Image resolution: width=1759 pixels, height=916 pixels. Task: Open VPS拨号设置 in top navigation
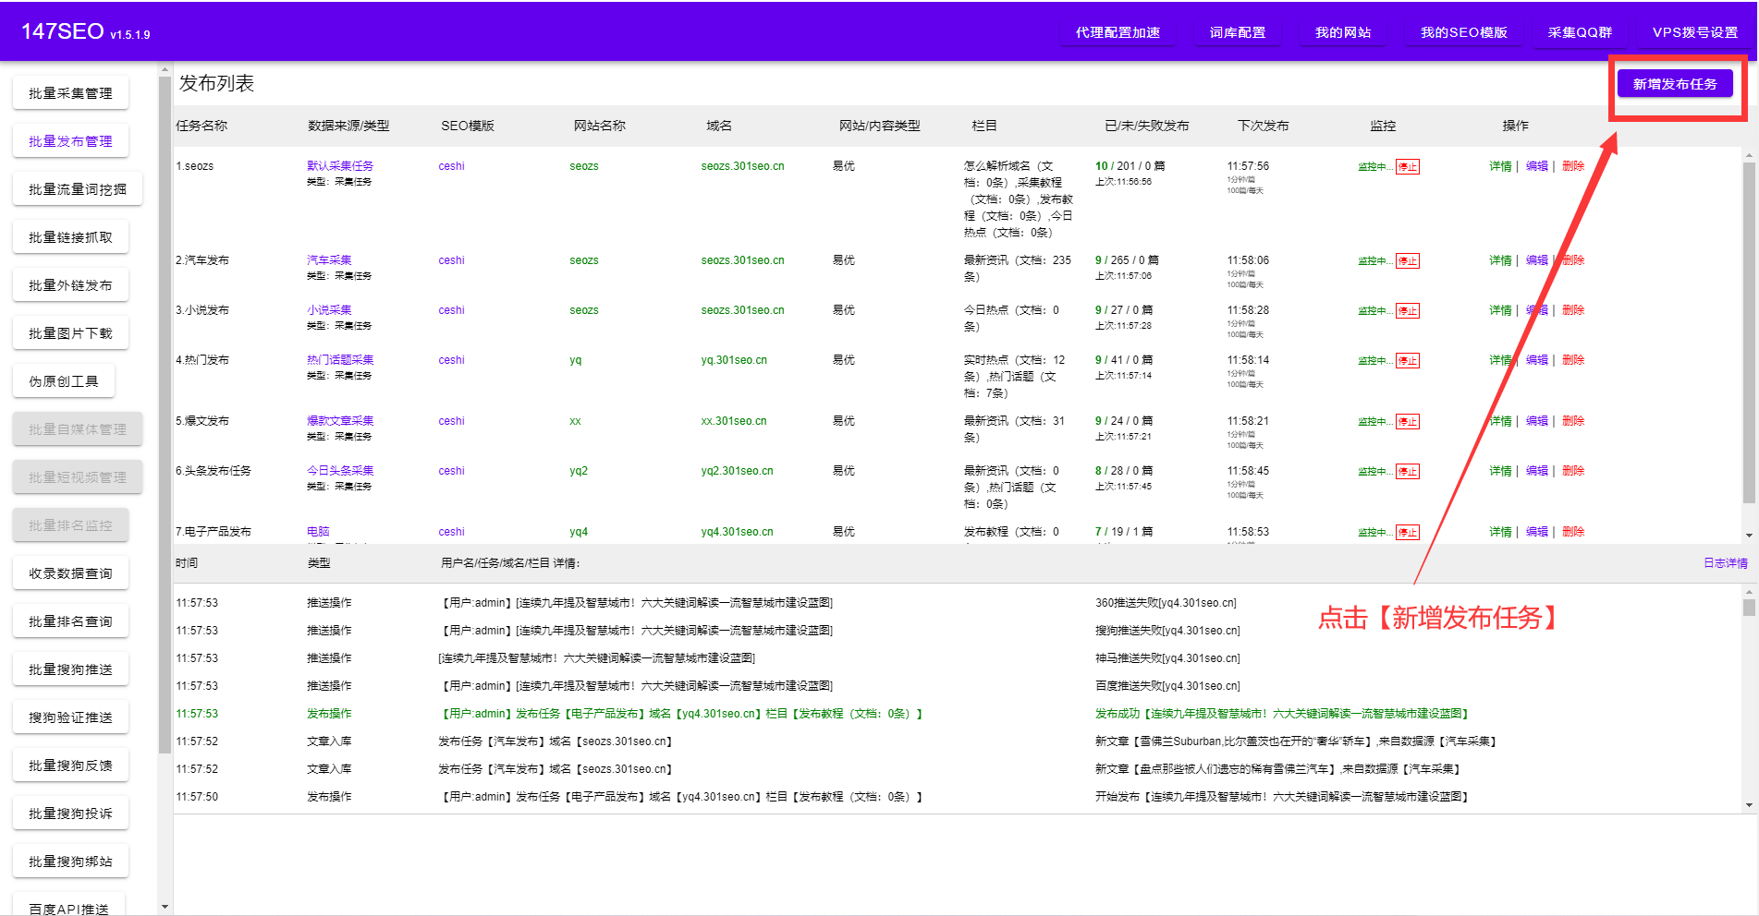point(1694,32)
